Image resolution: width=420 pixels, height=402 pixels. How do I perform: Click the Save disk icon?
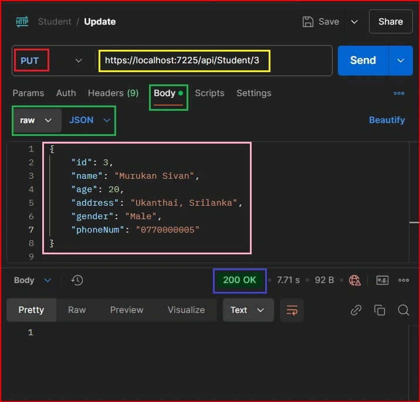308,22
